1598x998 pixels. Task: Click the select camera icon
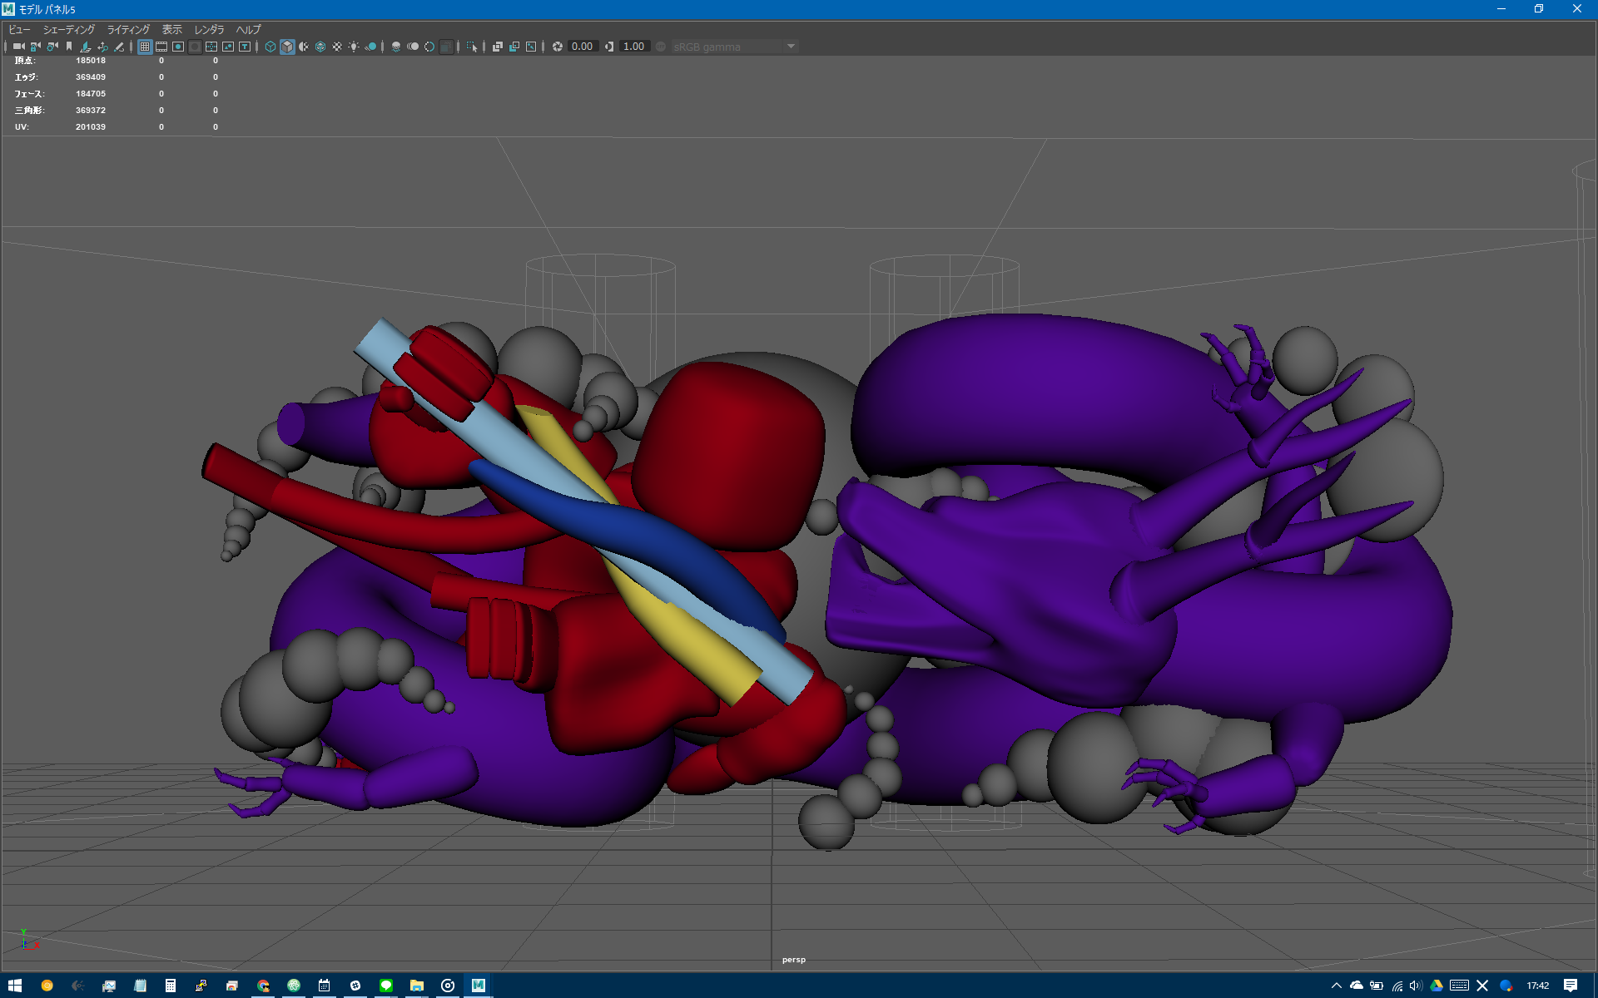click(x=18, y=47)
